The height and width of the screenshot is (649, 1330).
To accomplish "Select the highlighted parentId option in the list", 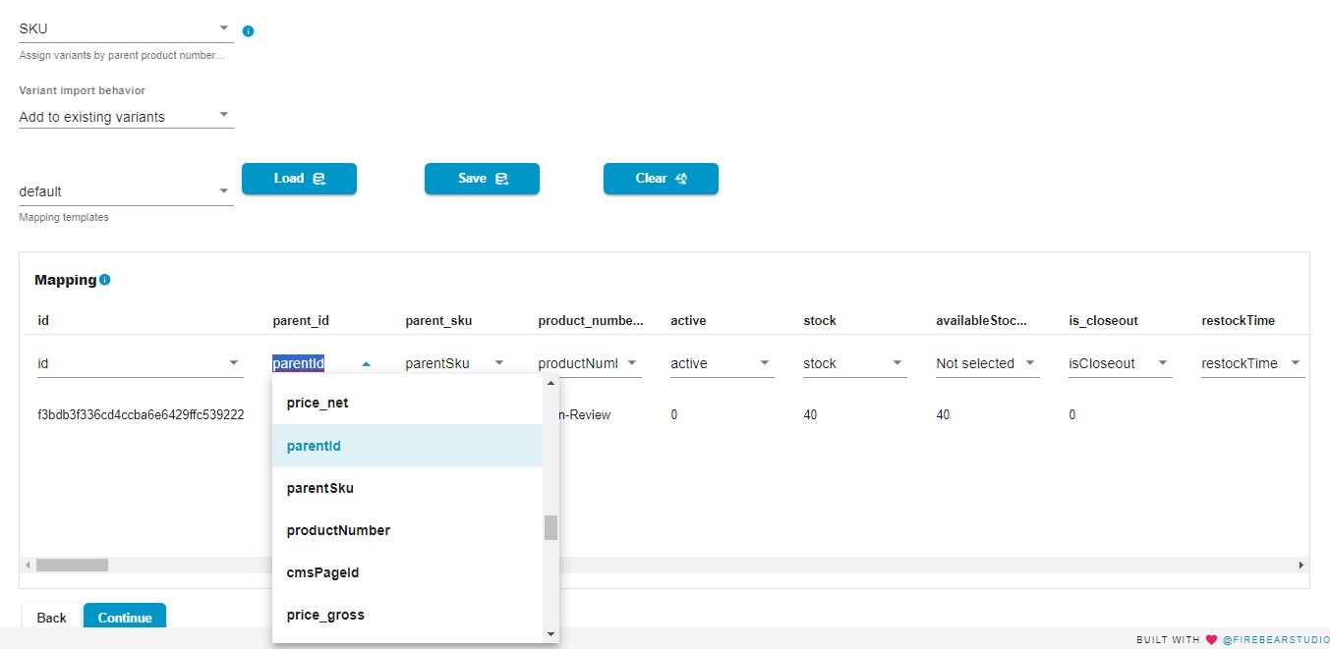I will pos(313,445).
